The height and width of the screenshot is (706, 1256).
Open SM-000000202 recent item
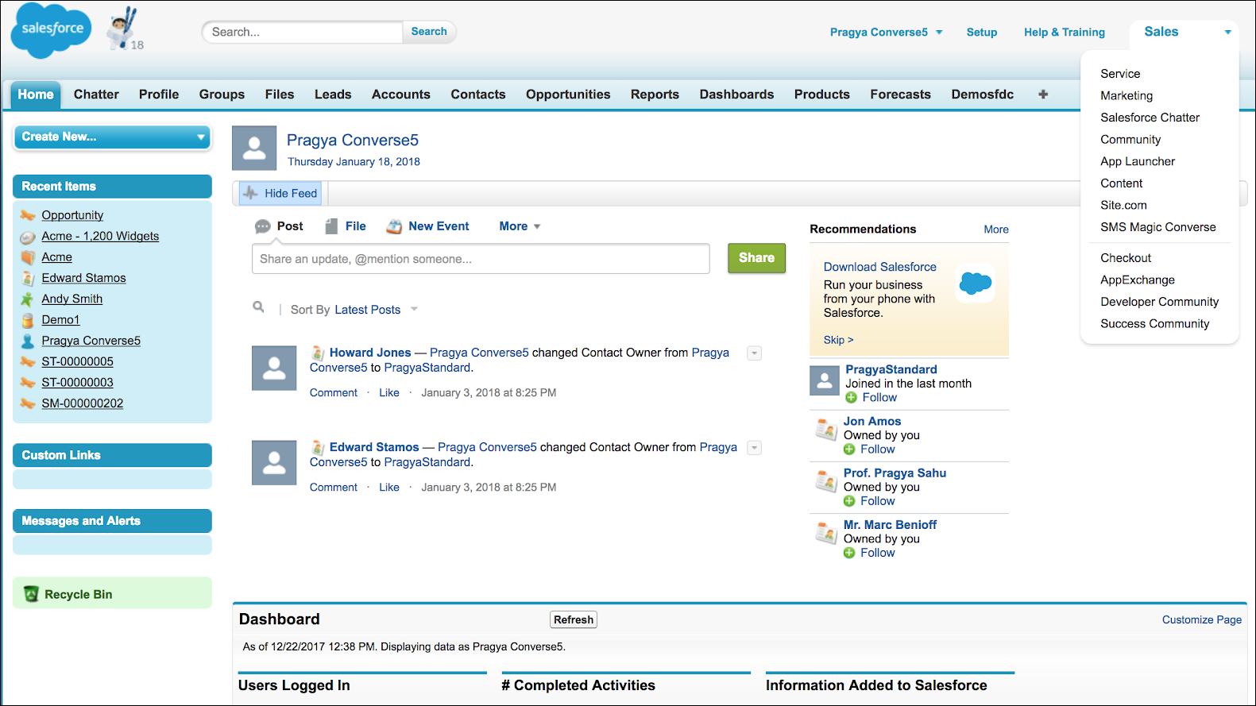click(x=82, y=403)
